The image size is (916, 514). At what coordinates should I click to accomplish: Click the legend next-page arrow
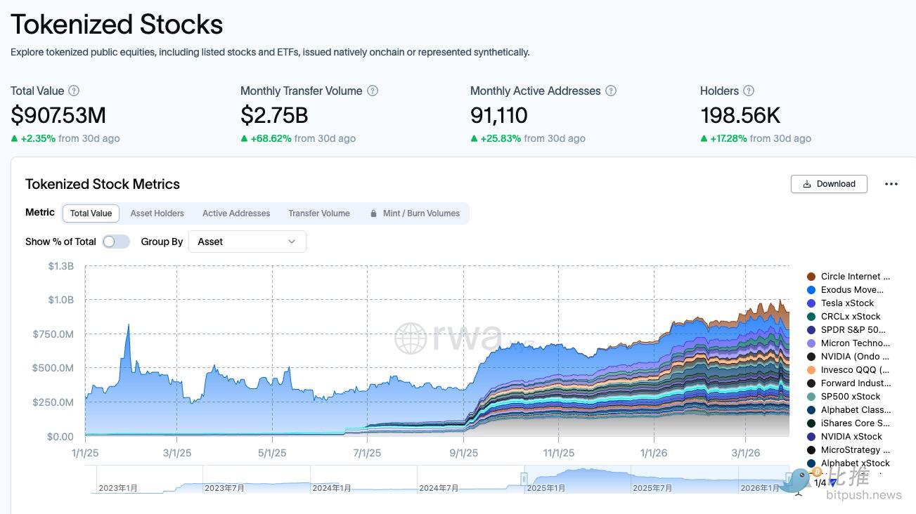(x=833, y=483)
